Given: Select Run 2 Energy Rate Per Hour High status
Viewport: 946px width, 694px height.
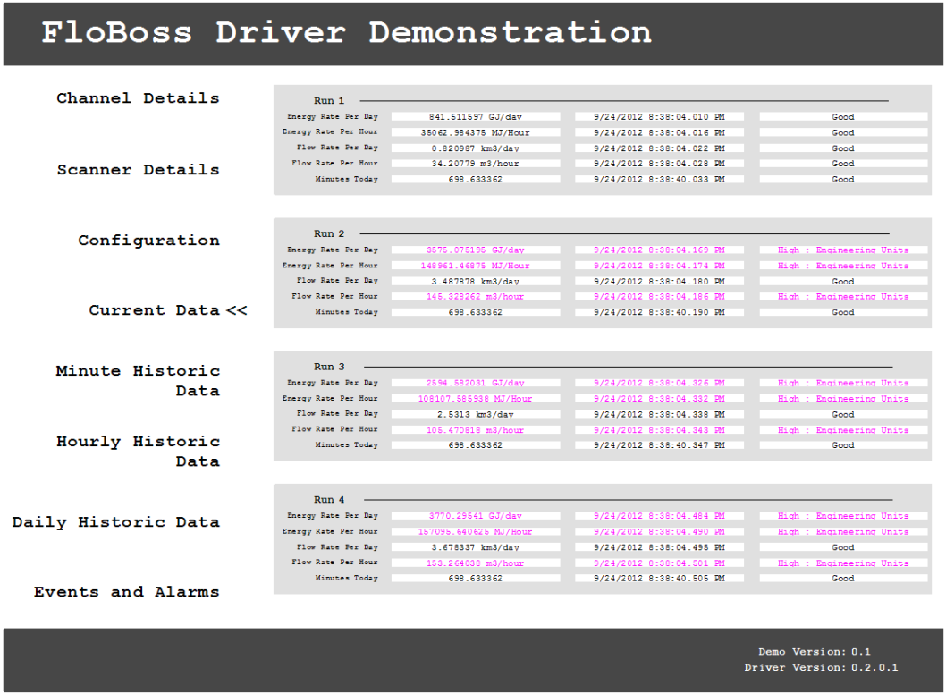Looking at the screenshot, I should pyautogui.click(x=843, y=266).
